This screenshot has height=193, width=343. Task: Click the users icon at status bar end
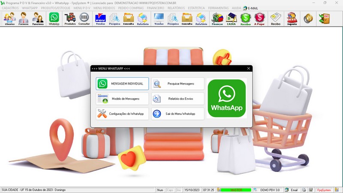[x=337, y=190]
